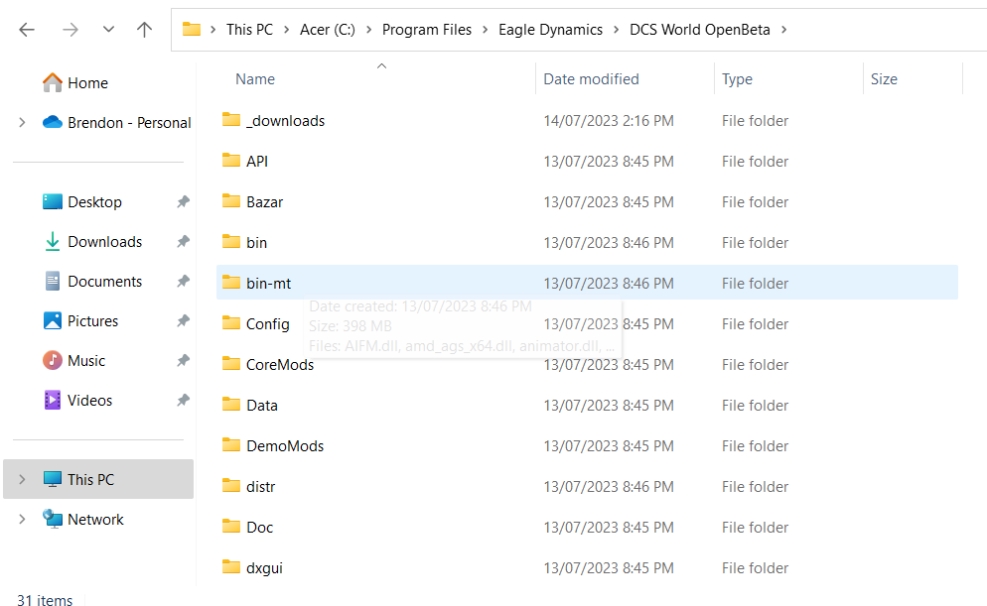Expand Brendon - Personal tree node
987x606 pixels.
[x=22, y=123]
